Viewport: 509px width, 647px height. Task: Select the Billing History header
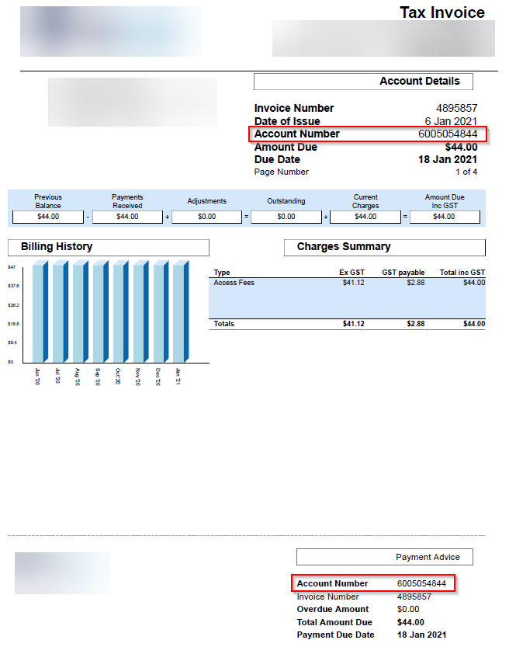point(109,247)
